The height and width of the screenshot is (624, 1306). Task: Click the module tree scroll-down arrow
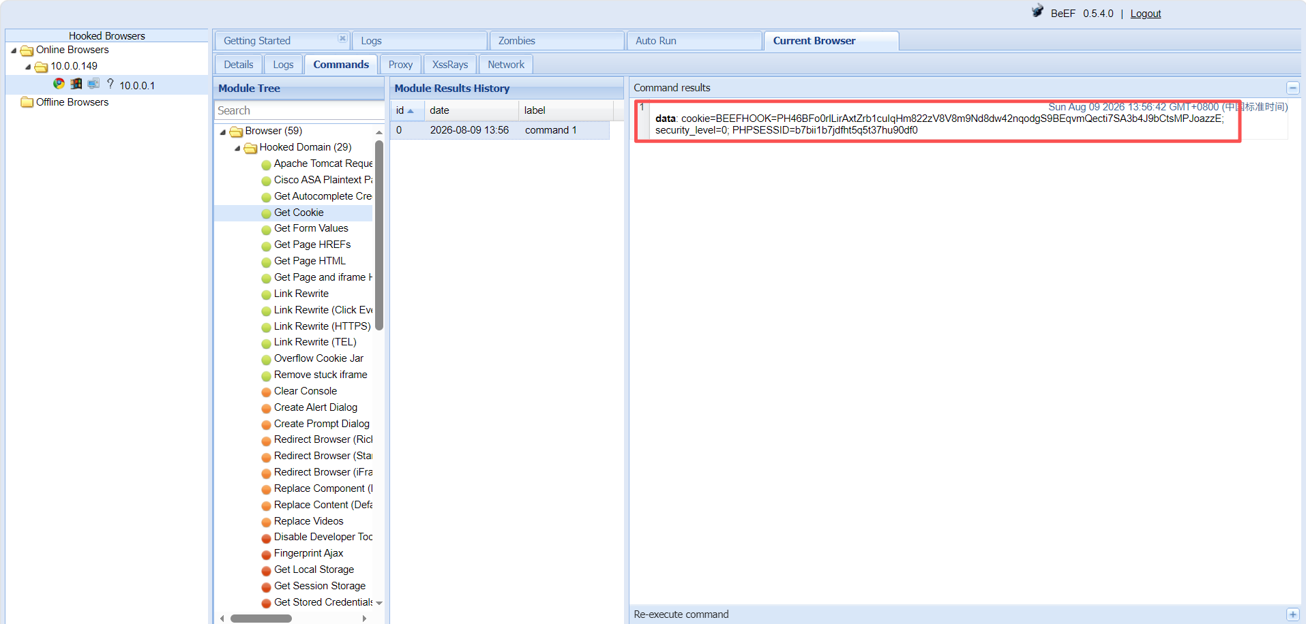point(379,603)
